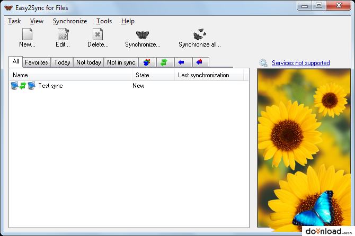Minimize the Easy2Sync for Files window
This screenshot has height=236, width=355.
click(x=305, y=5)
